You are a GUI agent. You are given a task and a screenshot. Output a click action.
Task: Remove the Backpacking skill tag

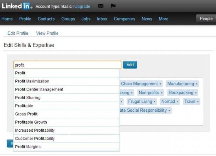point(196,93)
